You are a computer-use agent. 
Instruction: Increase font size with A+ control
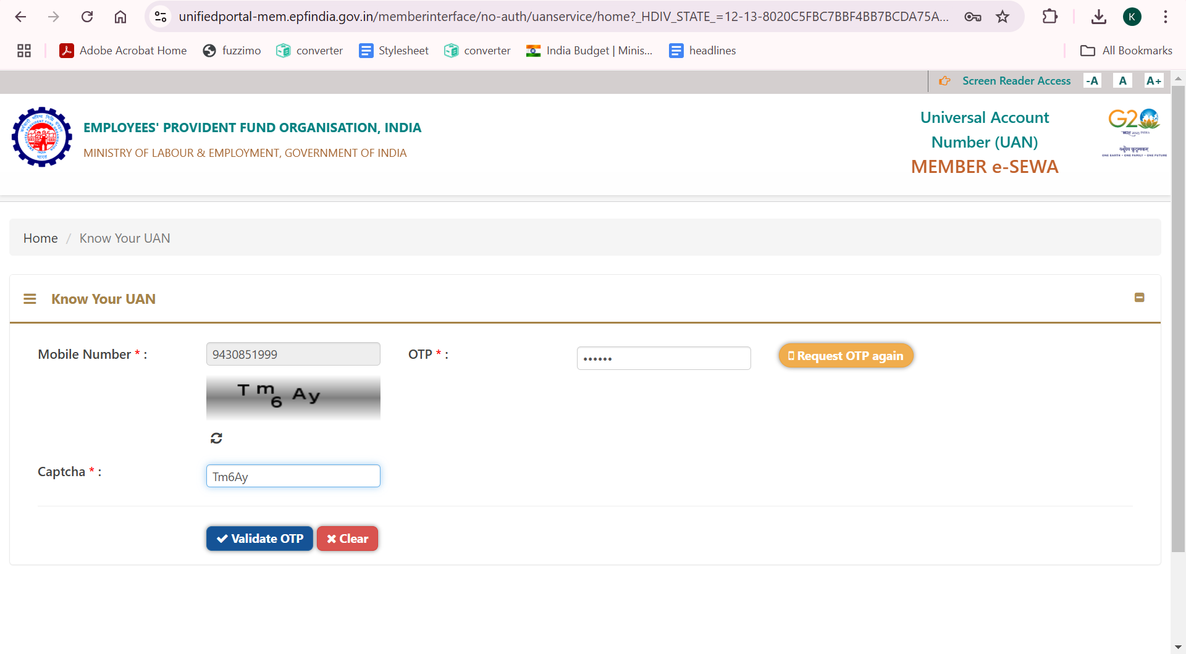[1154, 80]
